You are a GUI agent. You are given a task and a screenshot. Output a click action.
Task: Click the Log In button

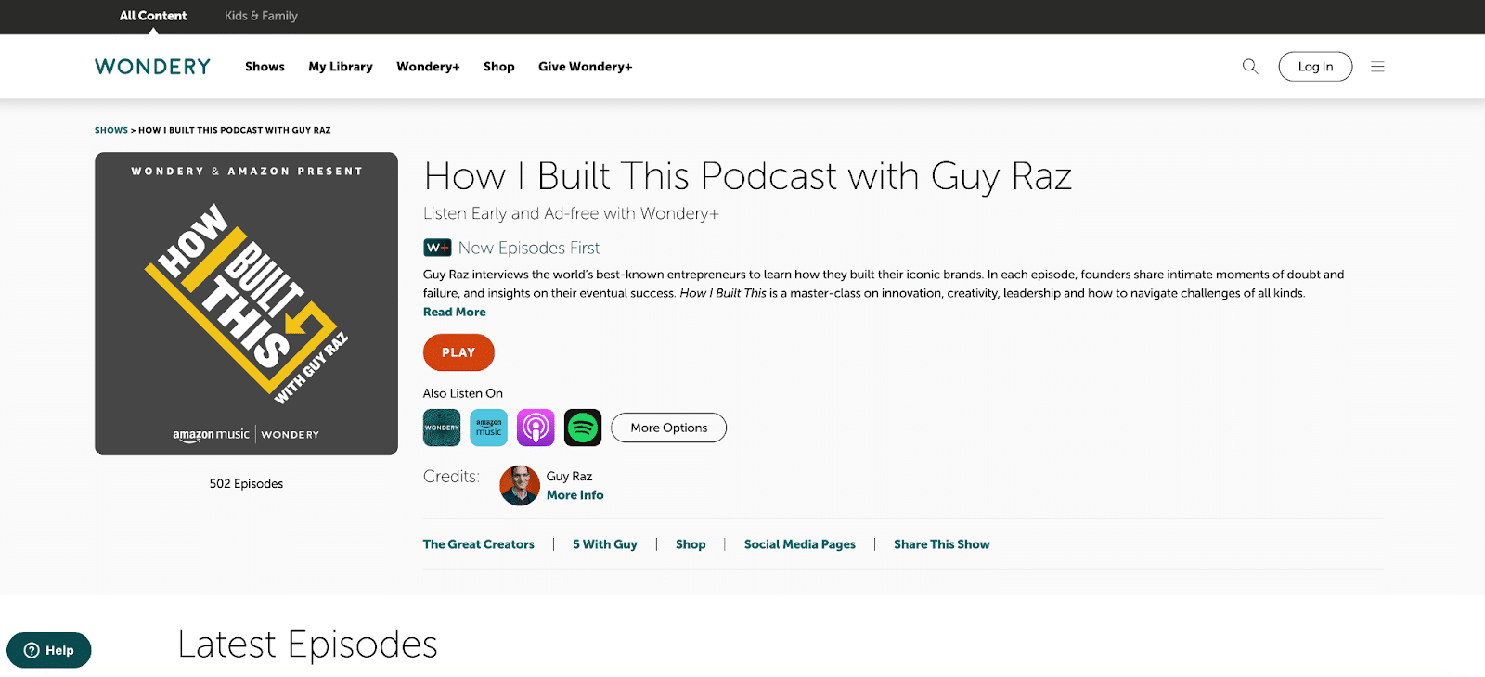coord(1315,67)
